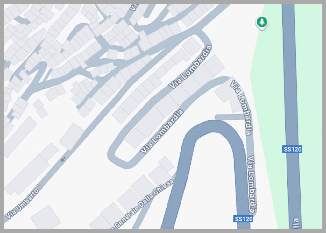The width and height of the screenshot is (326, 233).
Task: Click the one-way arrow on Via Umberto I
Action: click(63, 159)
